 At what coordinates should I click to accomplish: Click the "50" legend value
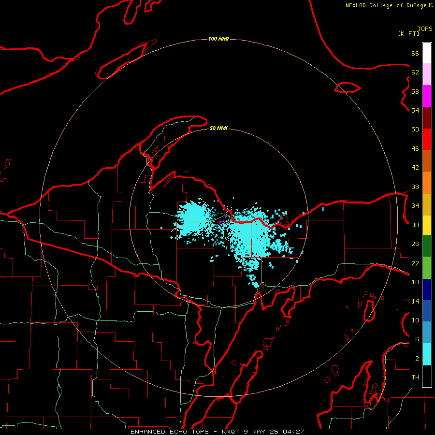[x=415, y=130]
